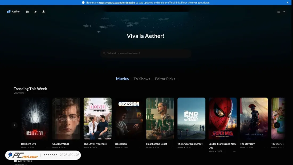Open more options for Resident Evil

click(x=47, y=148)
